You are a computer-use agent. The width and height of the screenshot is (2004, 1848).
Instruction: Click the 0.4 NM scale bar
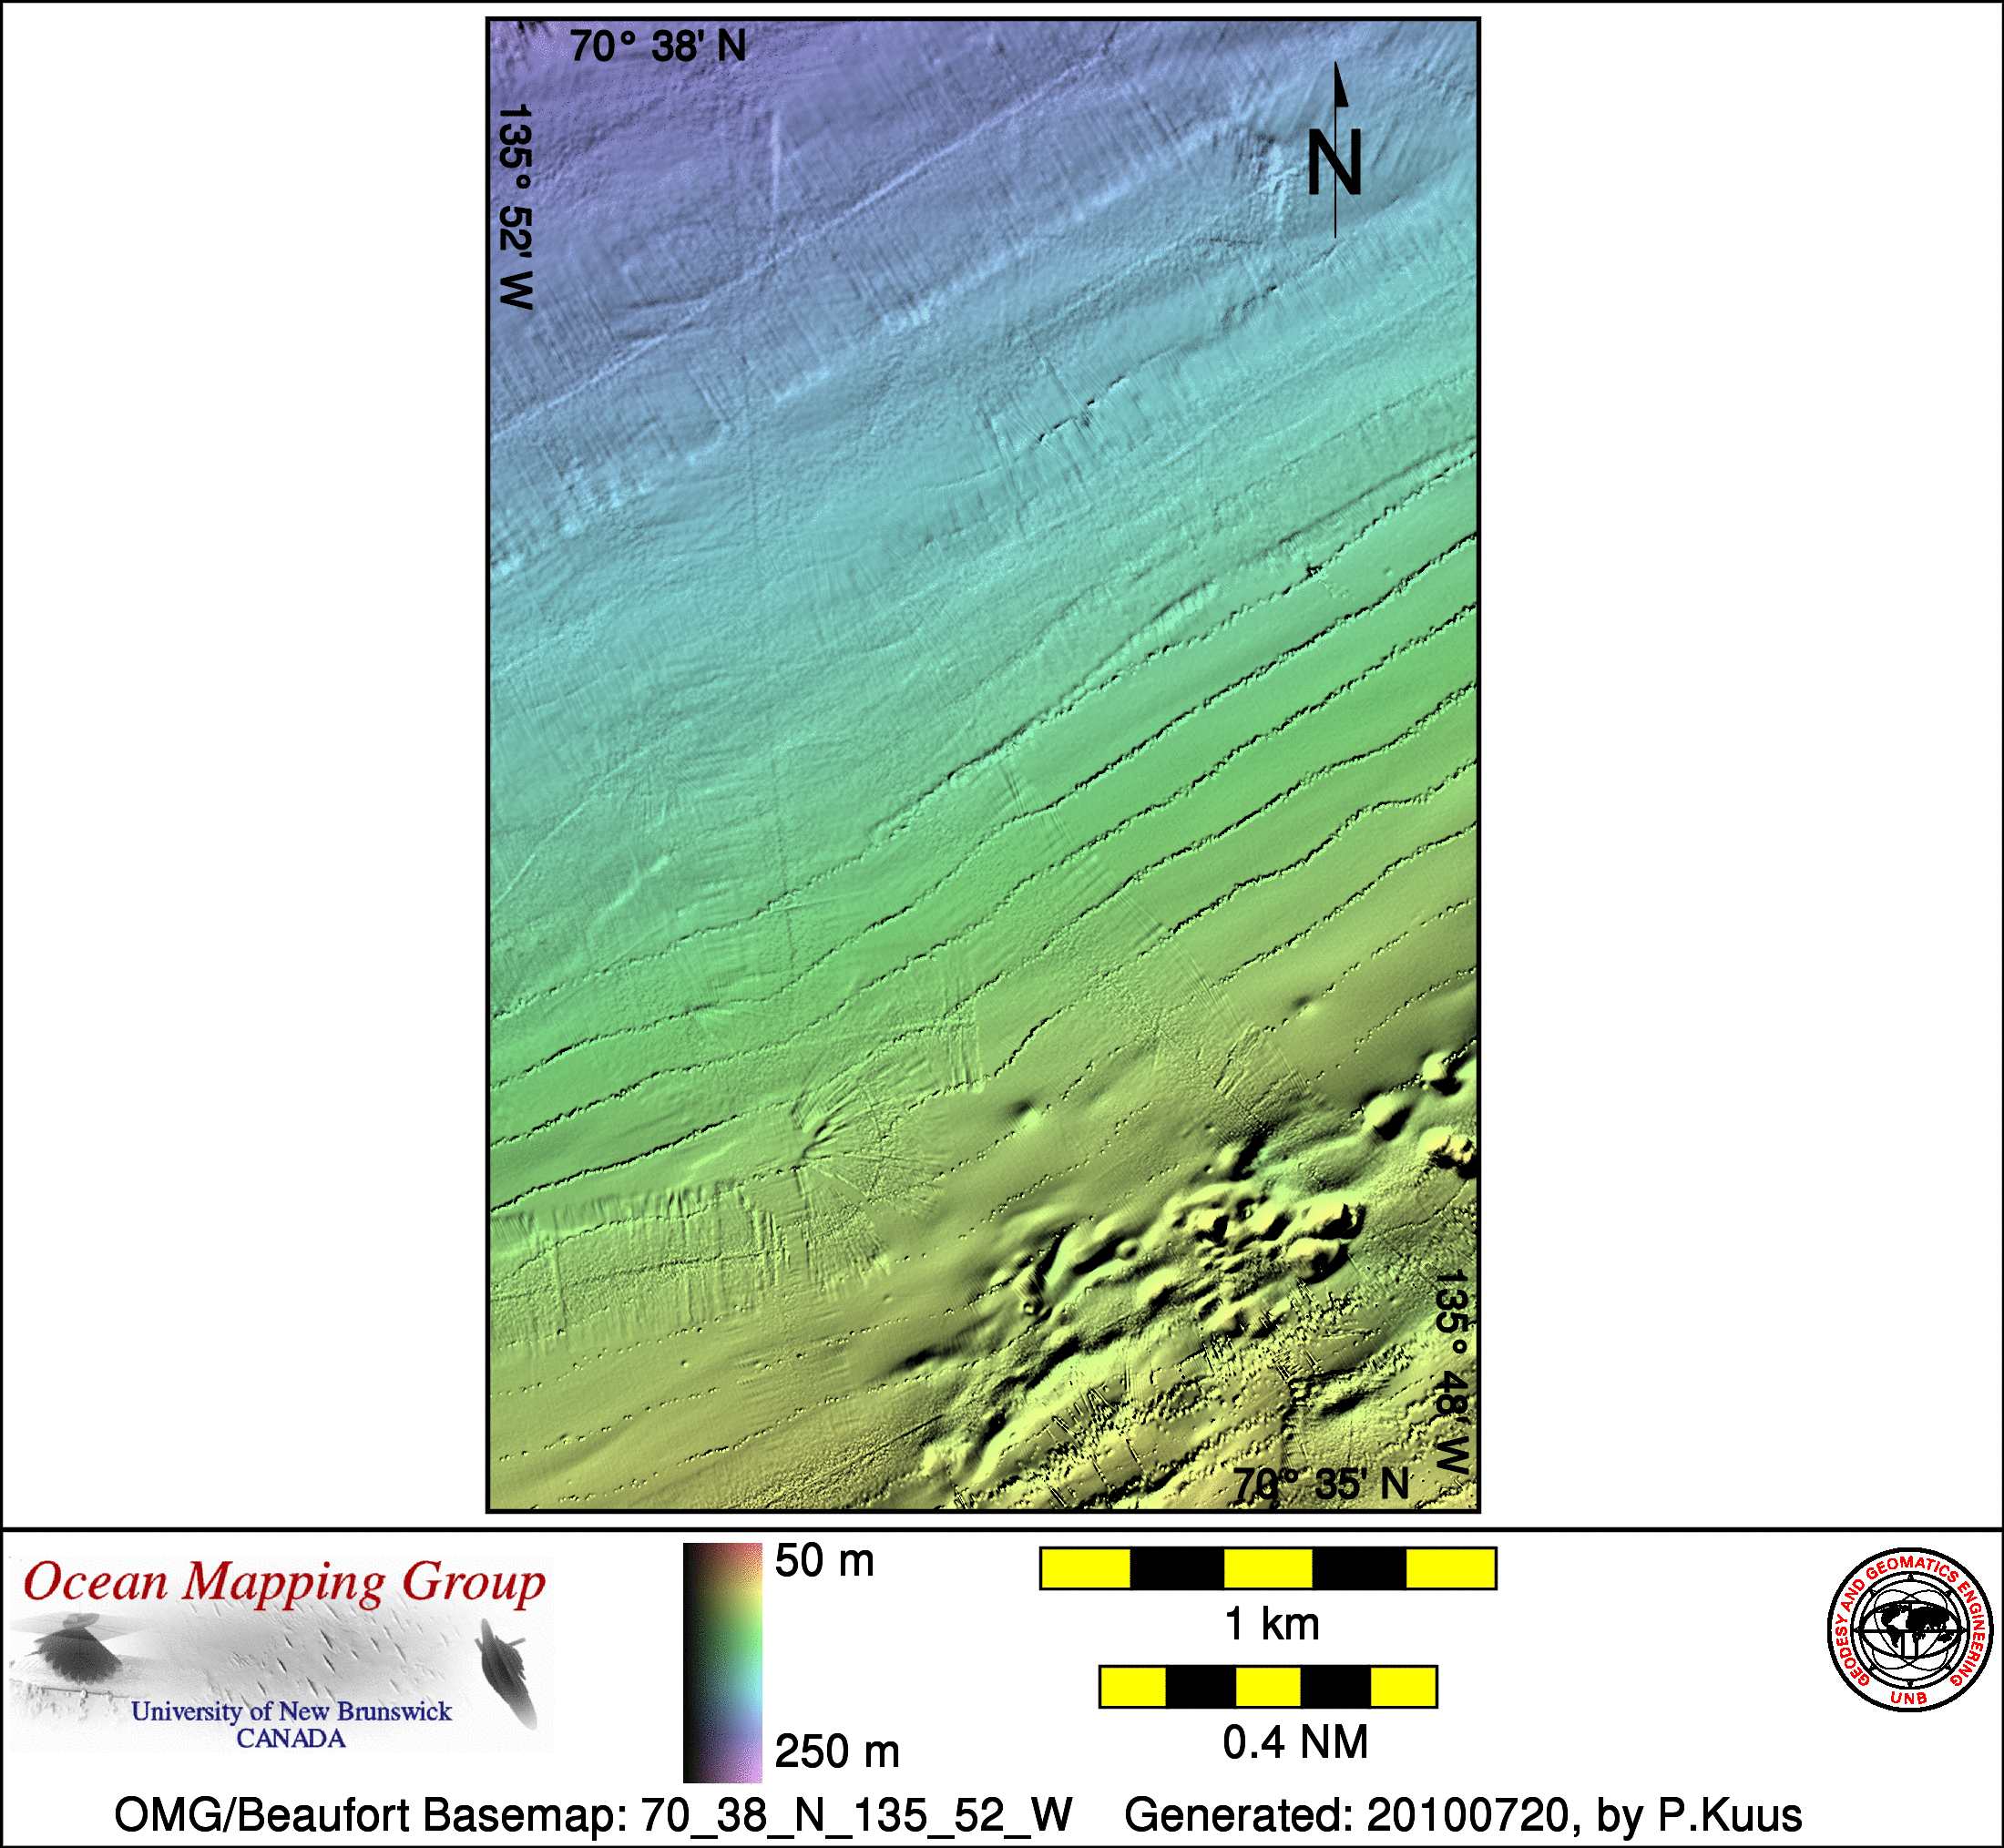[1267, 1687]
